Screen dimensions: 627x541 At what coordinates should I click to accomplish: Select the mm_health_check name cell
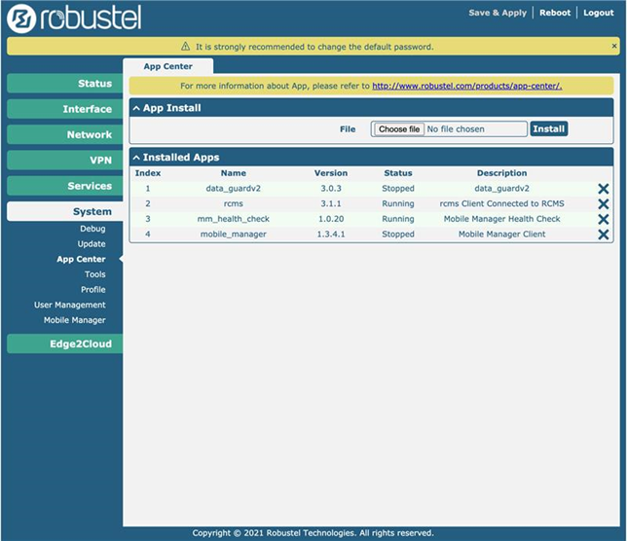click(x=233, y=219)
